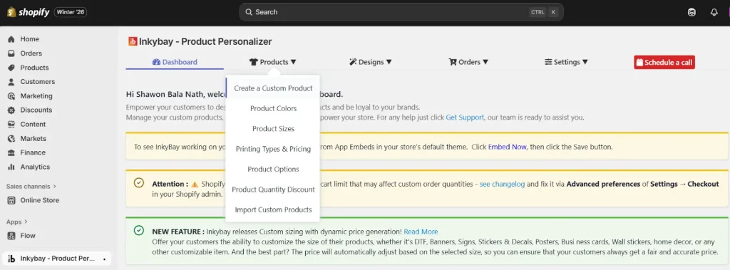
Task: Click the Finance bank icon
Action: coord(11,152)
